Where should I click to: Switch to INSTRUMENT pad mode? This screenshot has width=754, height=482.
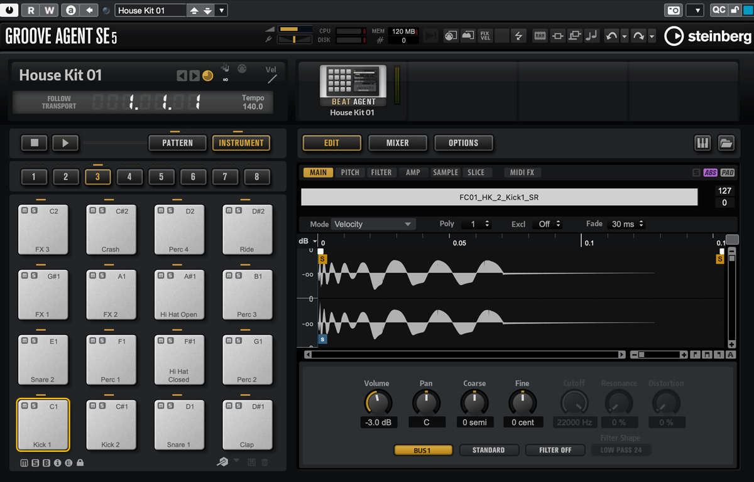coord(241,143)
